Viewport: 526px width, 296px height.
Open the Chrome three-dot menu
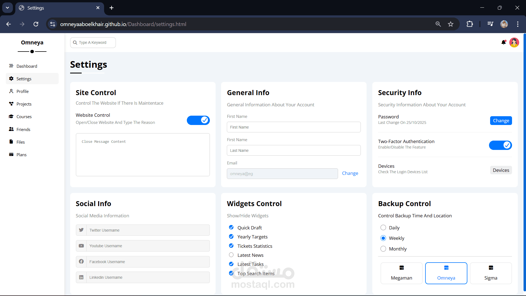[518, 24]
